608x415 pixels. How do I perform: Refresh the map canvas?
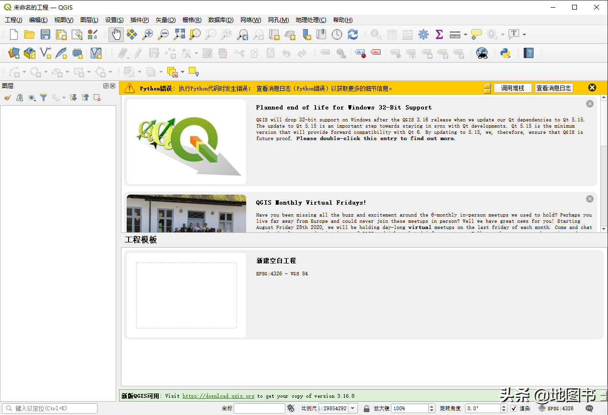(353, 34)
